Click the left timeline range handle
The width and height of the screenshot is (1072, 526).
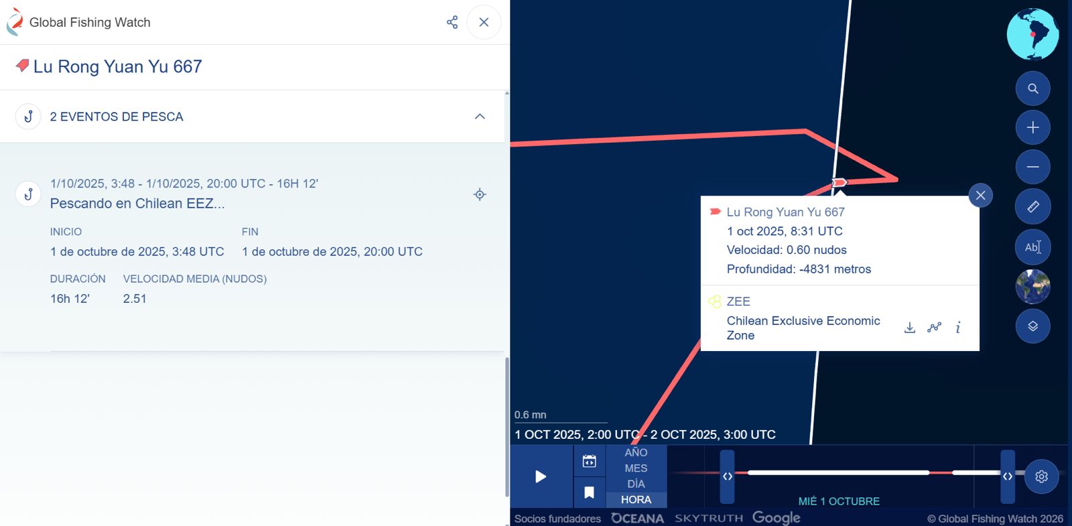[x=727, y=476]
